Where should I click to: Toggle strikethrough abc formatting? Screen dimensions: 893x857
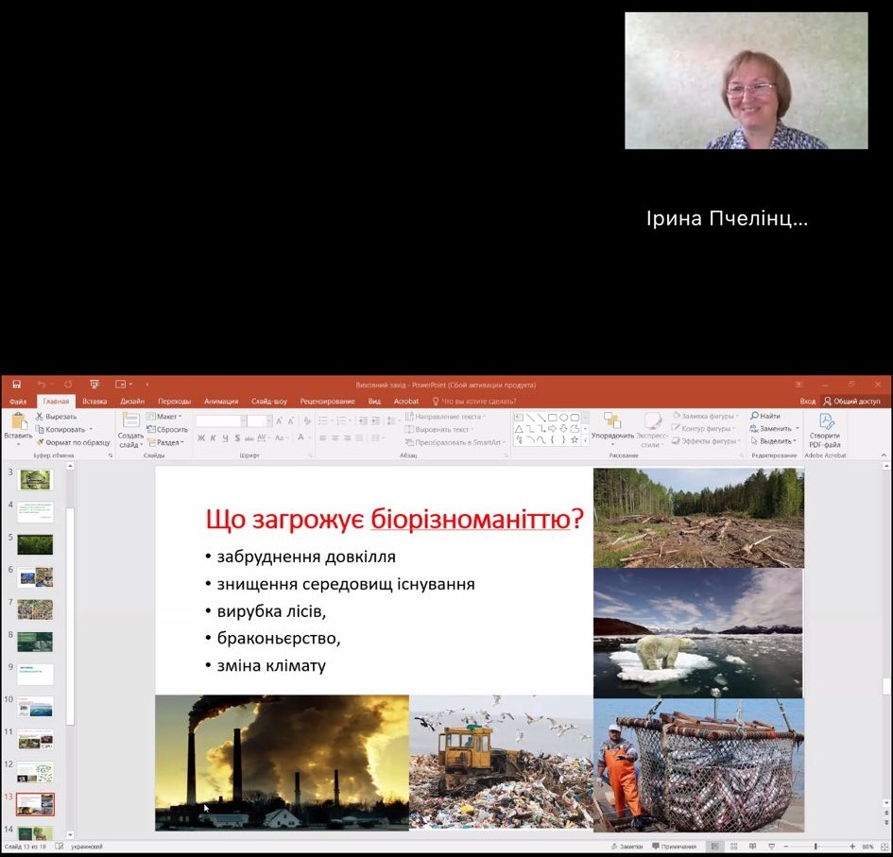(249, 437)
